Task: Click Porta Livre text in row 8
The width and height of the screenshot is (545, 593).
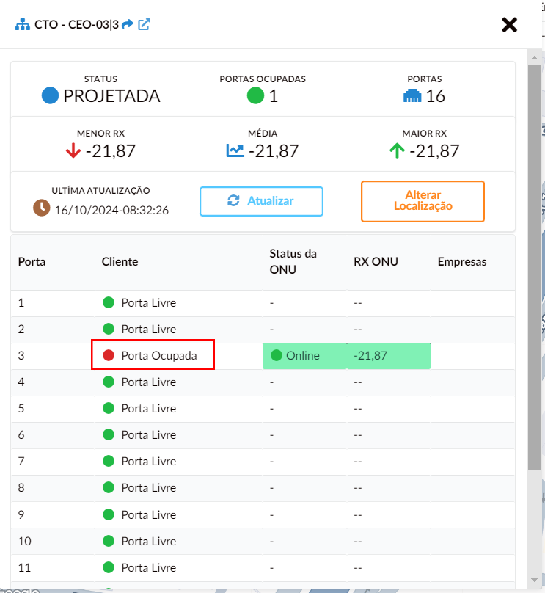Action: tap(148, 488)
